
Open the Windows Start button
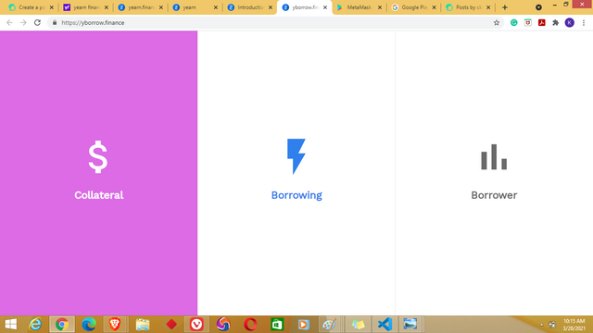coord(11,324)
